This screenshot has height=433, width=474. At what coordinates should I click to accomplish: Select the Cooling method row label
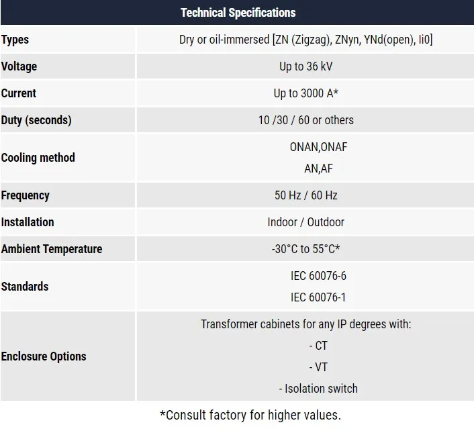(x=38, y=158)
